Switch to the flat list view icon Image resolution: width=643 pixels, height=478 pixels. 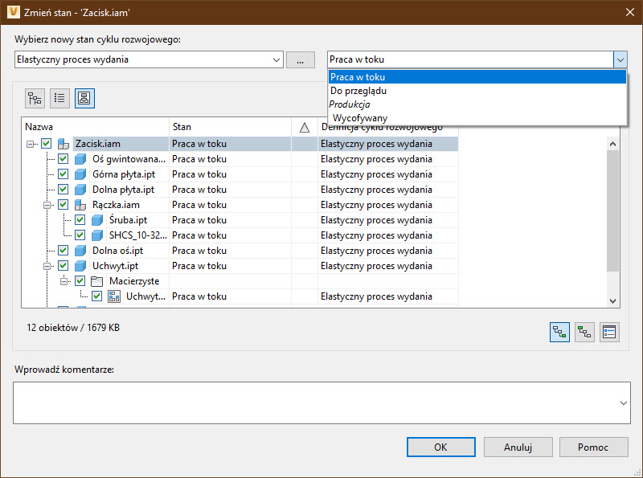pyautogui.click(x=59, y=98)
